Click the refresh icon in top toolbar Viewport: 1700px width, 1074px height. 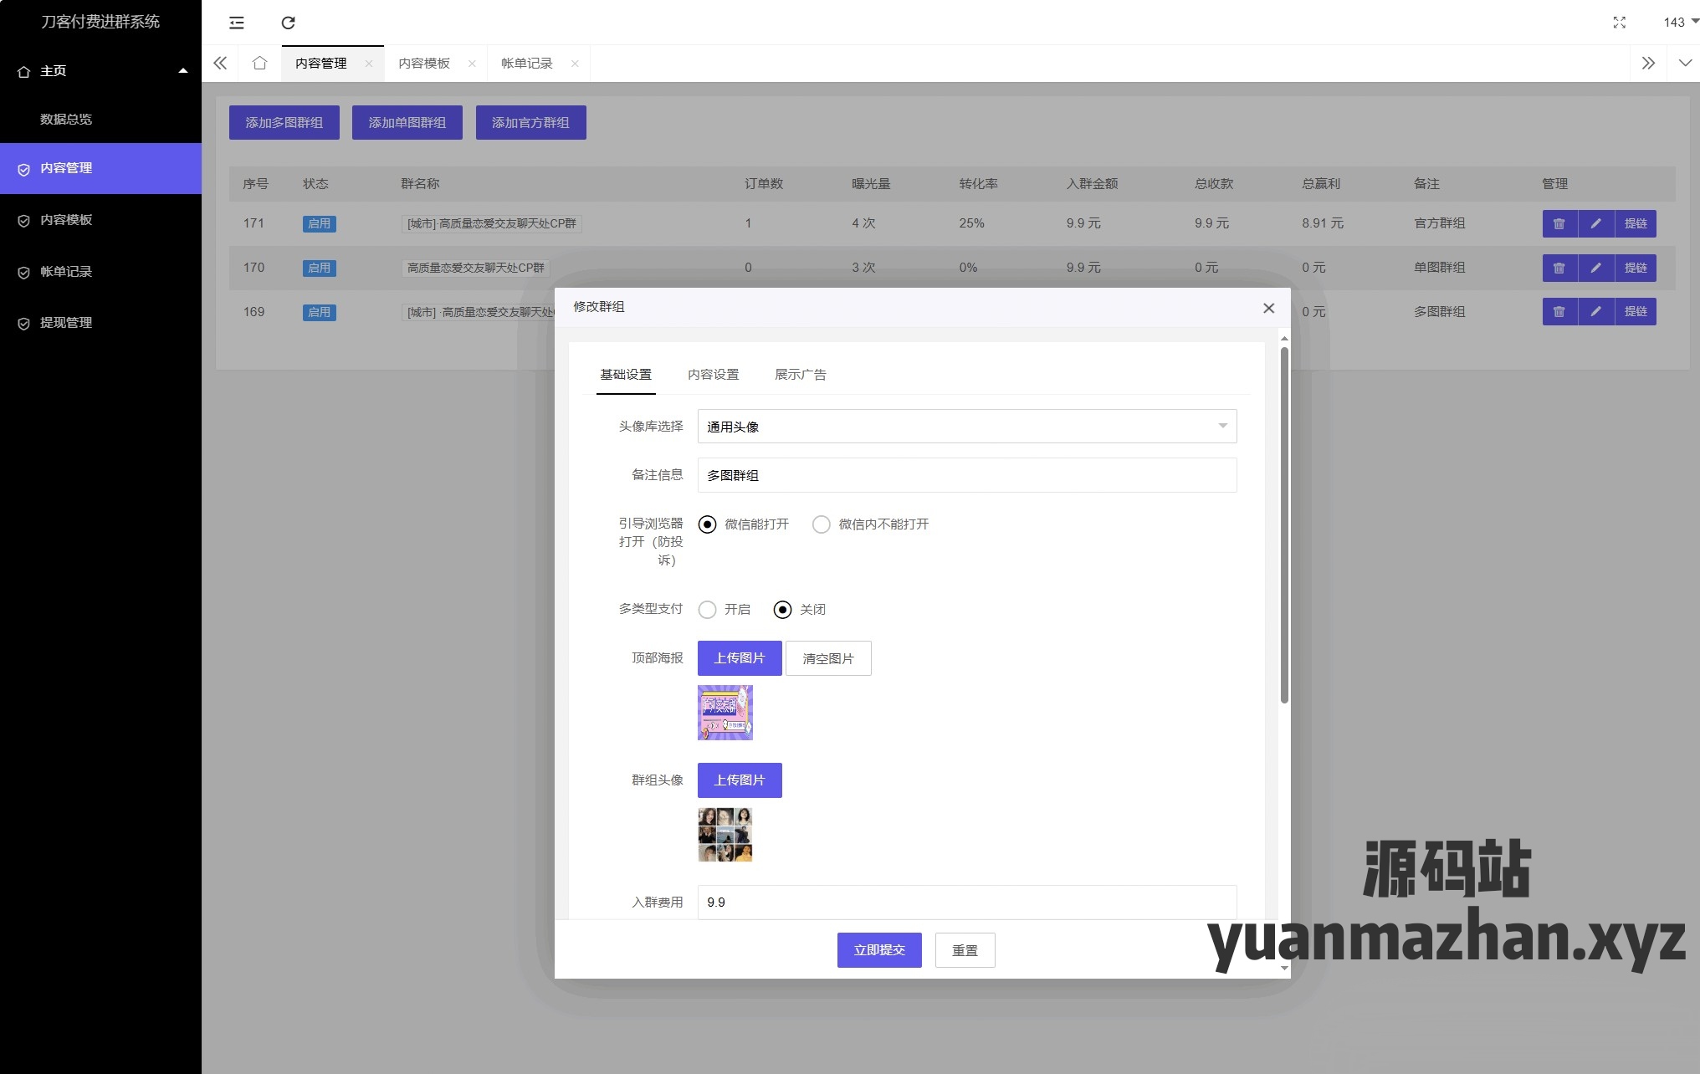point(288,23)
